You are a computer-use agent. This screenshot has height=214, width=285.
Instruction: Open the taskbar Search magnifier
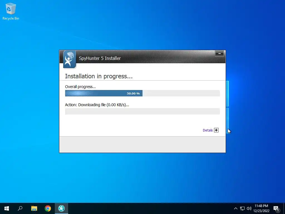20,208
